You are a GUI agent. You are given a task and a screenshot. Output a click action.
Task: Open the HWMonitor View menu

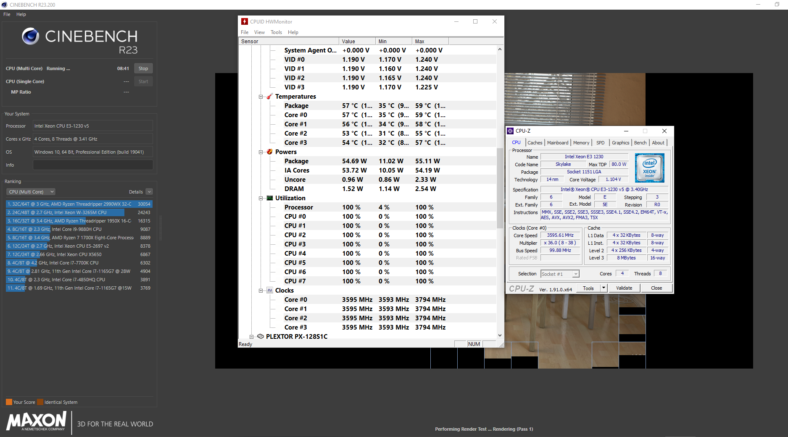(259, 32)
